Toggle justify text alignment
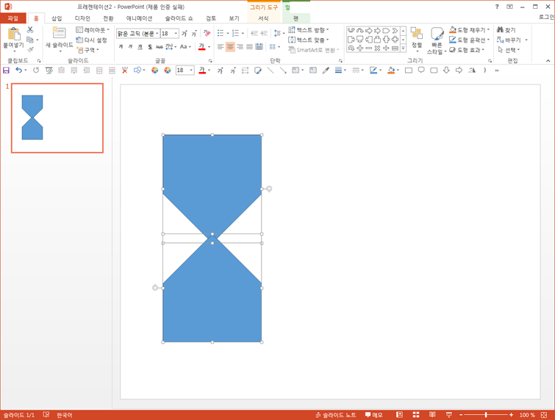555x420 pixels. 249,47
